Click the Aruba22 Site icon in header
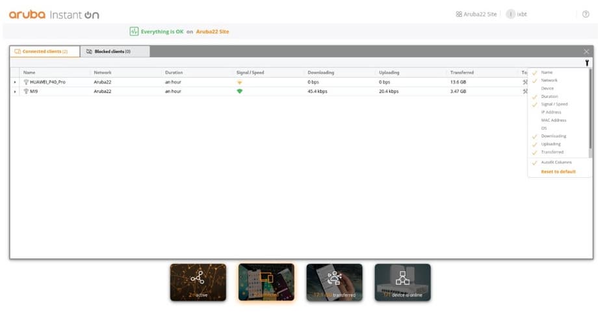Image resolution: width=609 pixels, height=314 pixels. click(x=459, y=14)
